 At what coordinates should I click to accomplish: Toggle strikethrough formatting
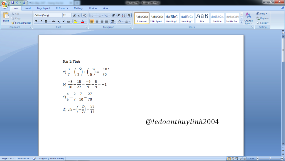click(54, 21)
